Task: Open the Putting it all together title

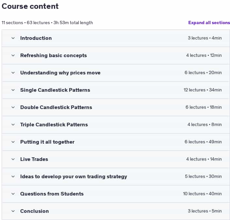Action: tap(47, 142)
